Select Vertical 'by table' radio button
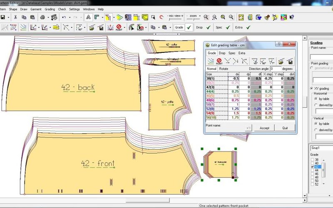Screen dimensions: 333x208 (316, 124)
